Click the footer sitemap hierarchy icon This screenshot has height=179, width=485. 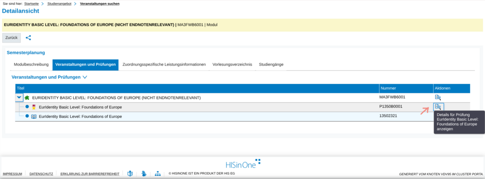[158, 174]
